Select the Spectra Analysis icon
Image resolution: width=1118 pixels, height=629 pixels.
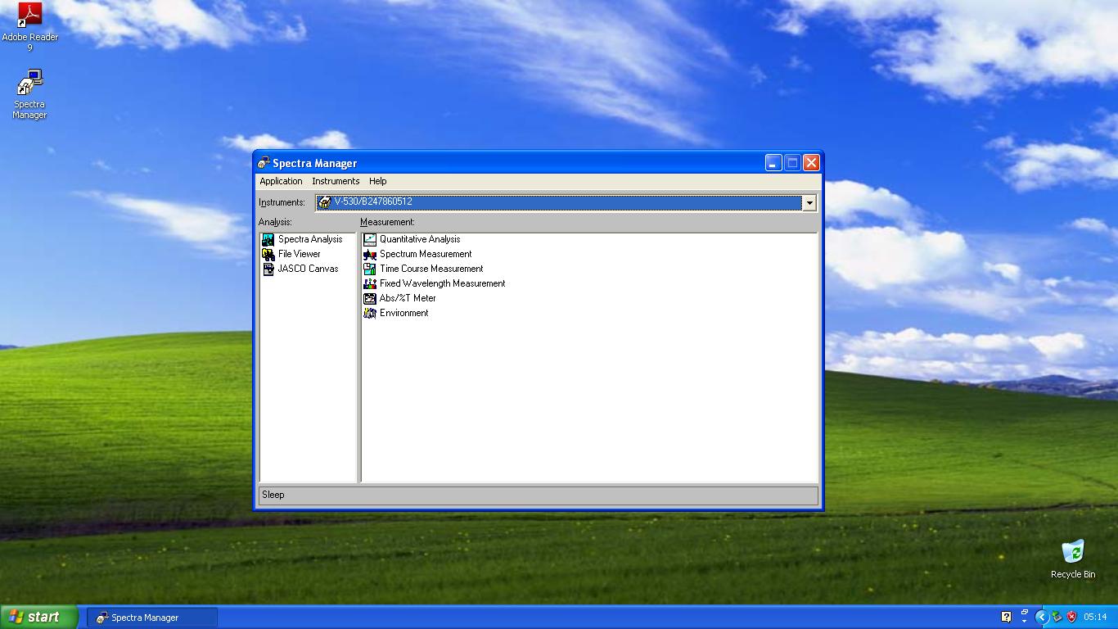[268, 239]
